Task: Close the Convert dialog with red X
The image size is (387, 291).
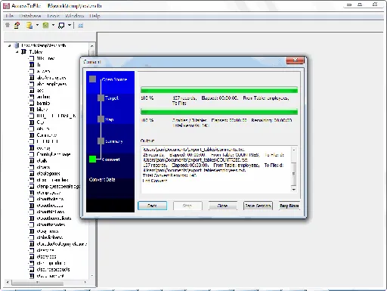Action: coord(295,60)
